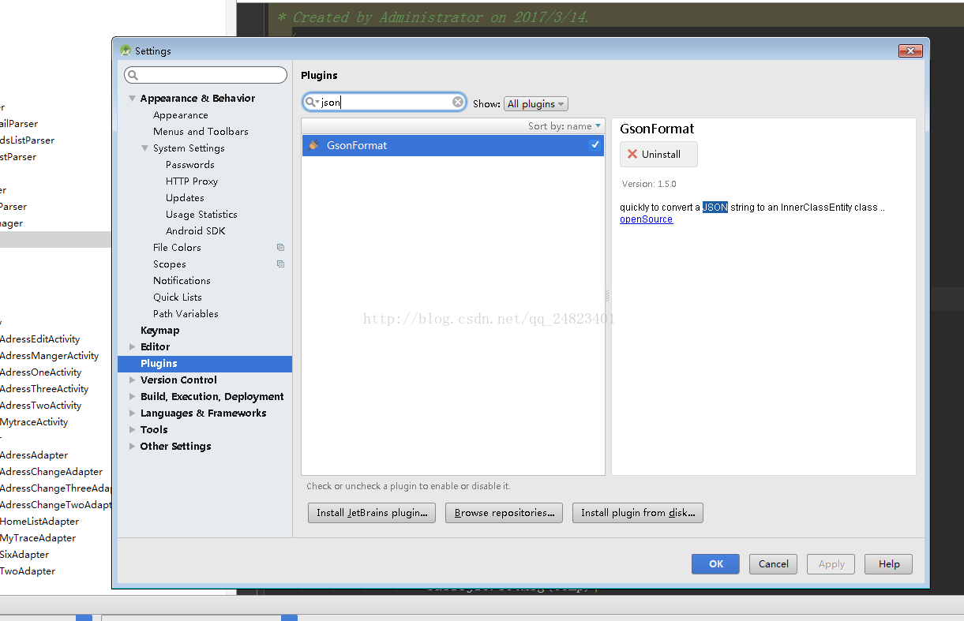Click the Apply button
Screen dimensions: 964x621
831,564
